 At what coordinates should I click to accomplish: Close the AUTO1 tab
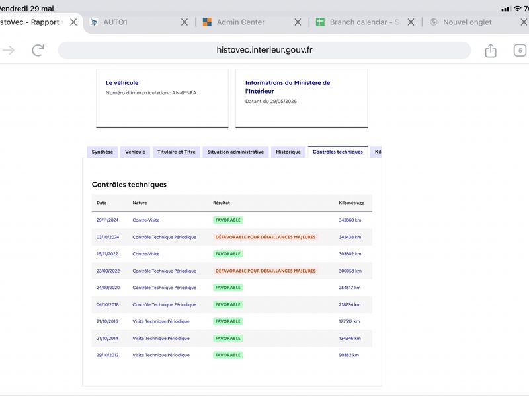pos(184,22)
